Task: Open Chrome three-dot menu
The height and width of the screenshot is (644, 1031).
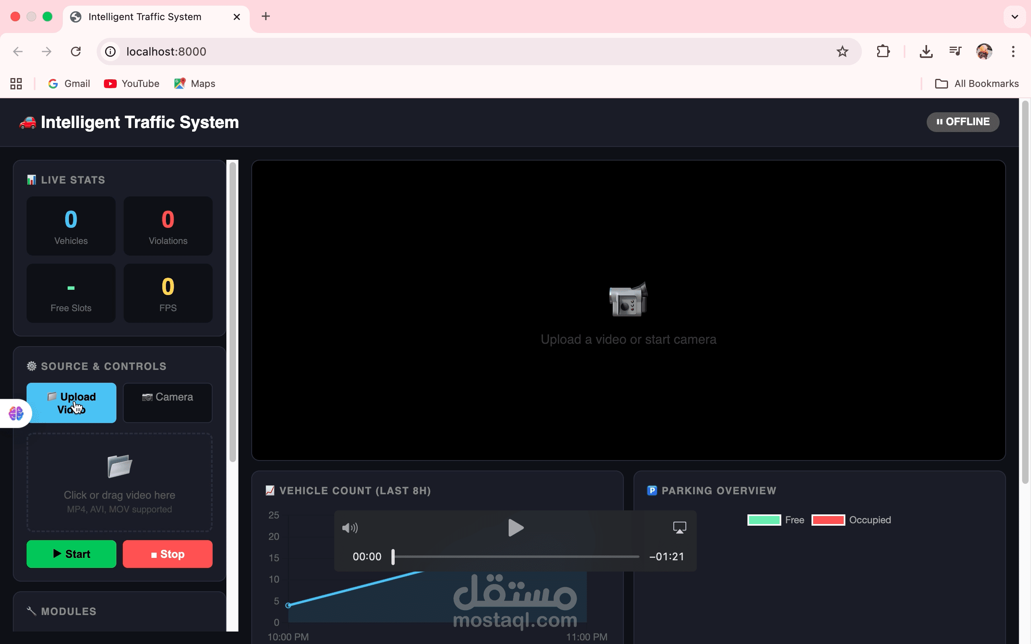Action: pyautogui.click(x=1013, y=52)
